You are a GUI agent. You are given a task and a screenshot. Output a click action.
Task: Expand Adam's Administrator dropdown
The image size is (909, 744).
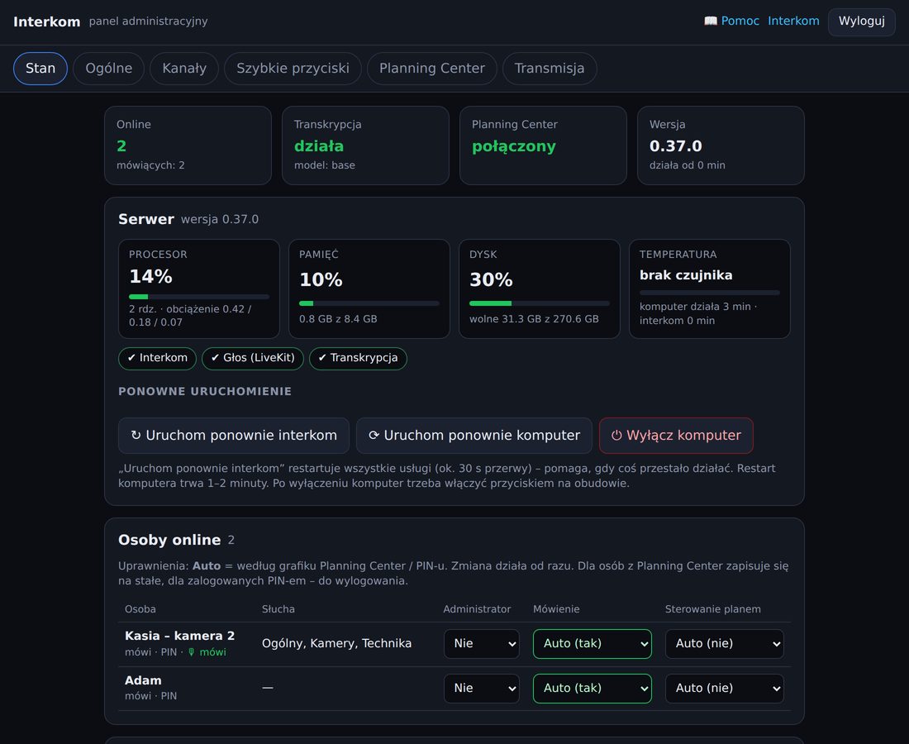point(481,689)
